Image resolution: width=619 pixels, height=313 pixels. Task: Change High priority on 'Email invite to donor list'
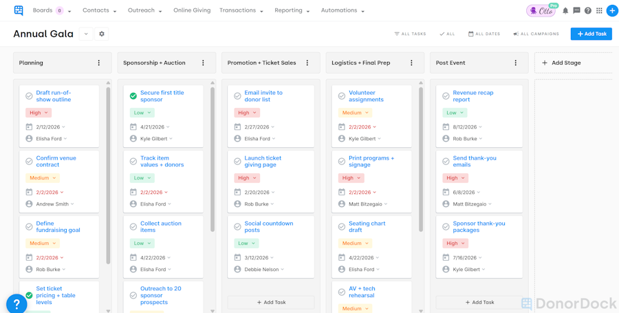[x=247, y=113]
